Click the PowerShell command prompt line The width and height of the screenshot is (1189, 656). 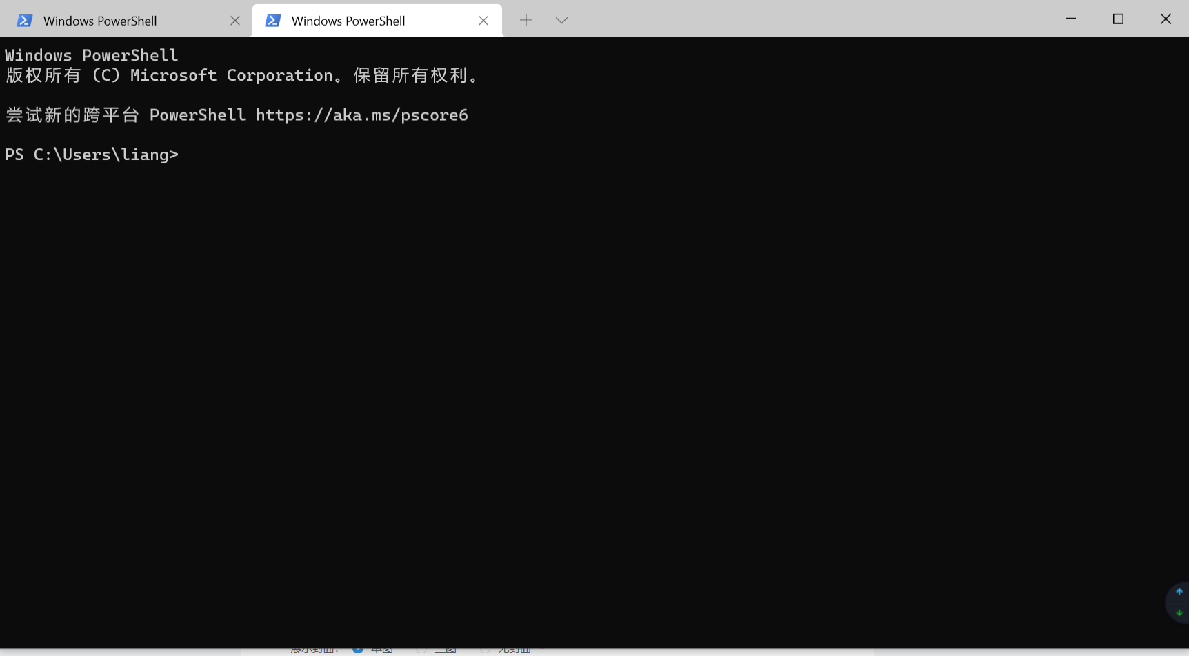tap(92, 155)
